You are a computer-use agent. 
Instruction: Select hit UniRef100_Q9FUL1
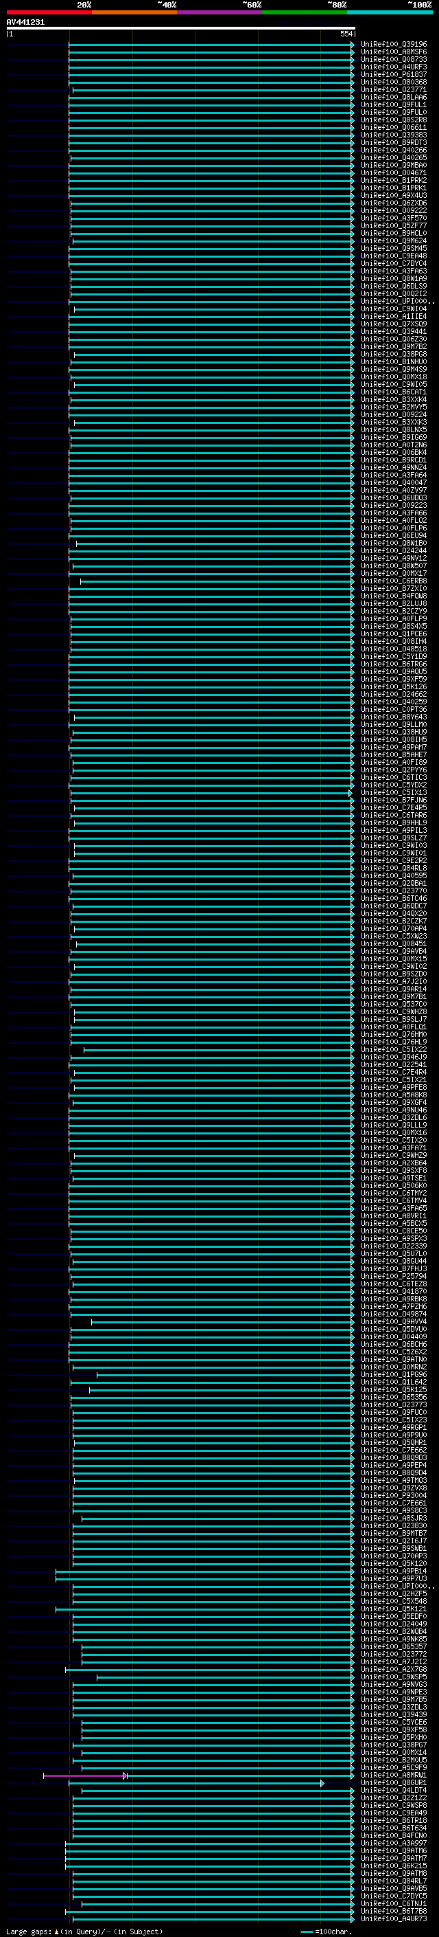tap(394, 104)
